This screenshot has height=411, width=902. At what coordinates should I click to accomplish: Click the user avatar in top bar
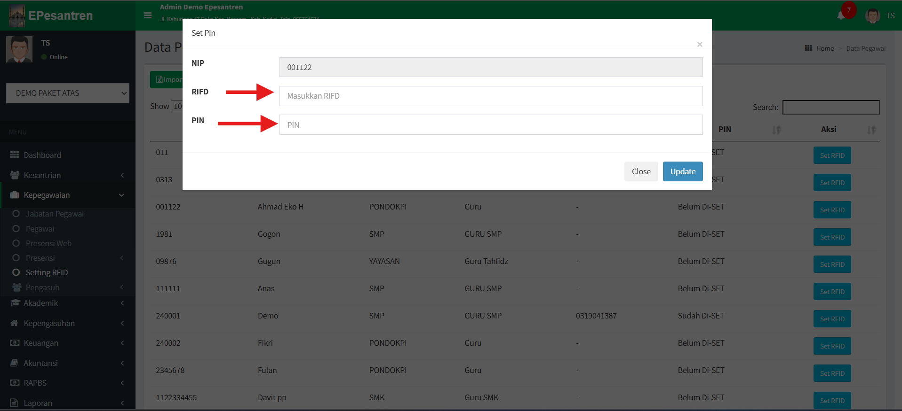pos(872,16)
